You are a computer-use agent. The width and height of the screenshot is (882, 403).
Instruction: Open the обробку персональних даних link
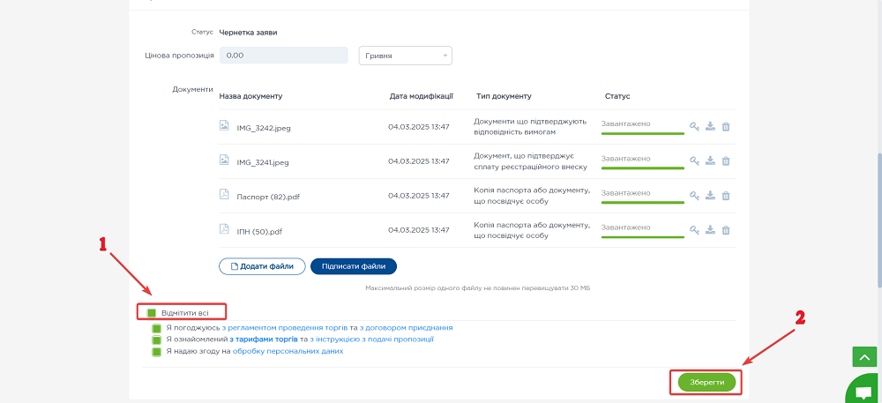tap(288, 351)
